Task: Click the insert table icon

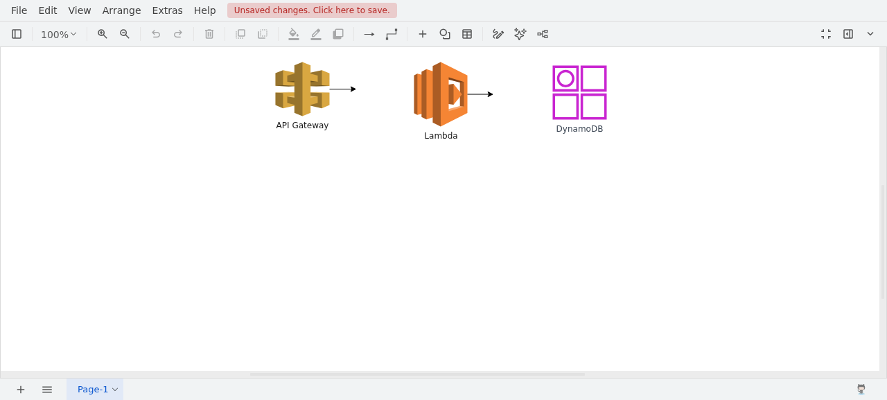Action: click(467, 34)
